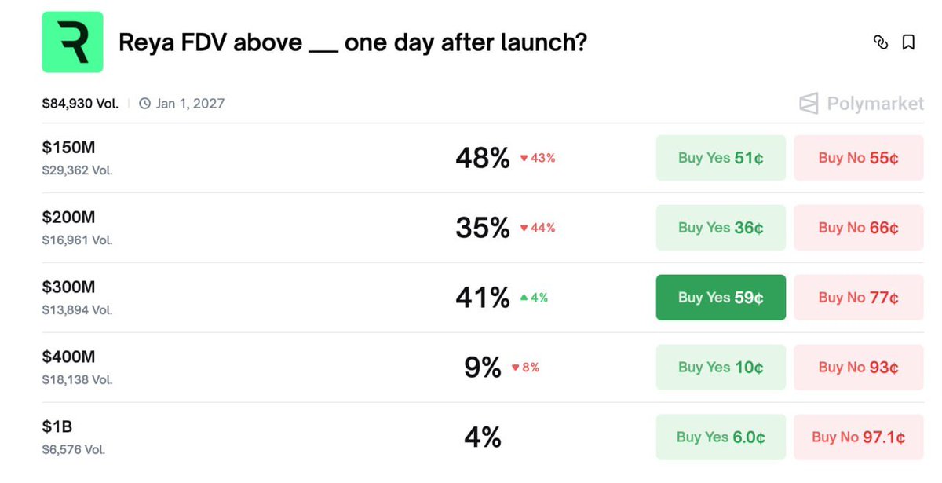Buy No at 97.1¢ for $1B

tap(858, 437)
